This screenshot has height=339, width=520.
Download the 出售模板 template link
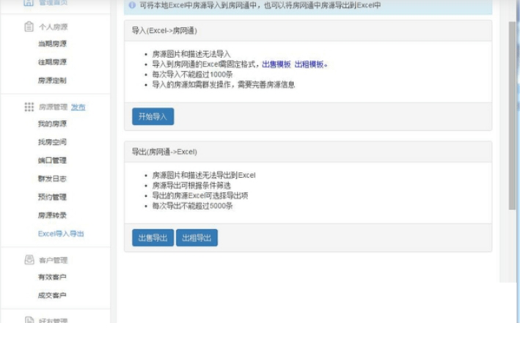[x=277, y=64]
